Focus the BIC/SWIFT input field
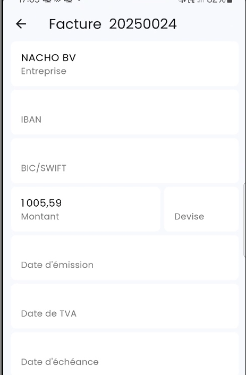 tap(125, 161)
